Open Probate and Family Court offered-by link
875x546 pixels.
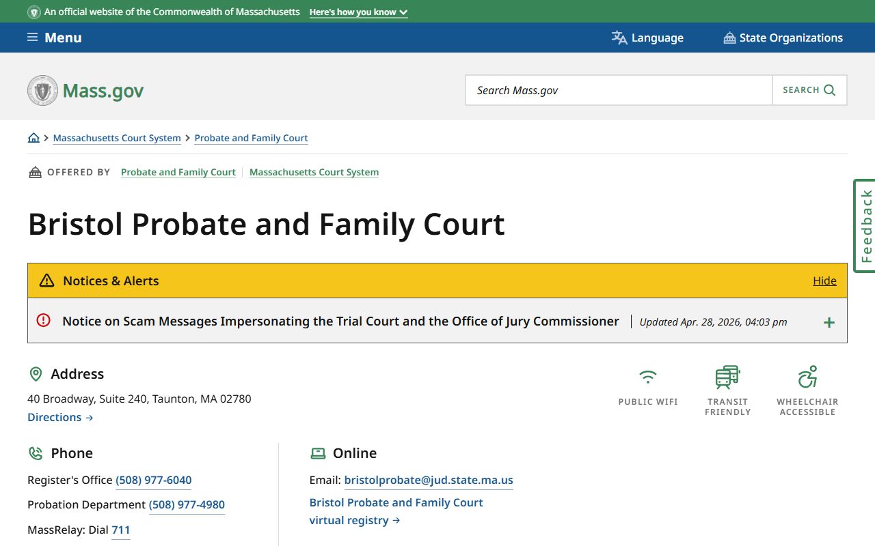(x=178, y=172)
